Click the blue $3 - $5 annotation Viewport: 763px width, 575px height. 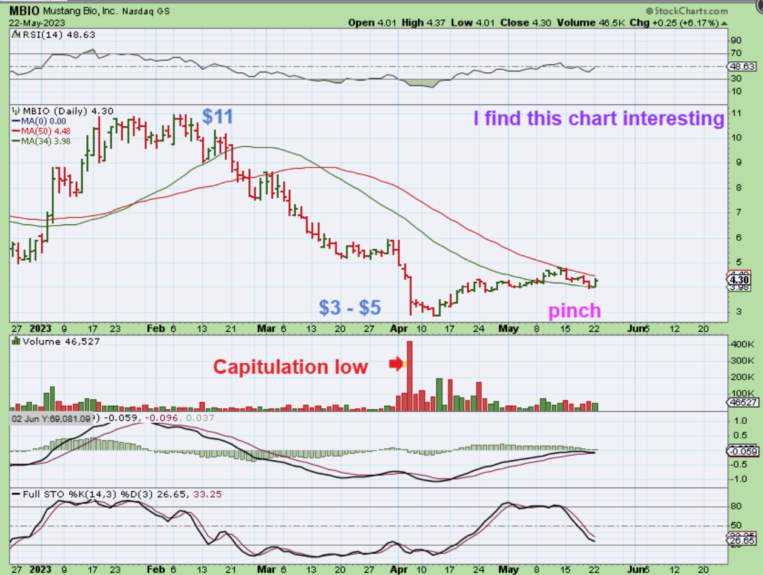(x=350, y=308)
